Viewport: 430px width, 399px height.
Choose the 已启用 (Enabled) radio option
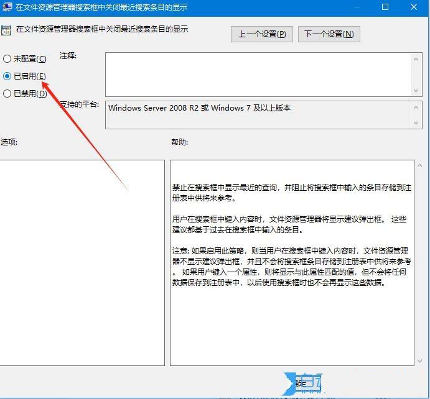(7, 76)
